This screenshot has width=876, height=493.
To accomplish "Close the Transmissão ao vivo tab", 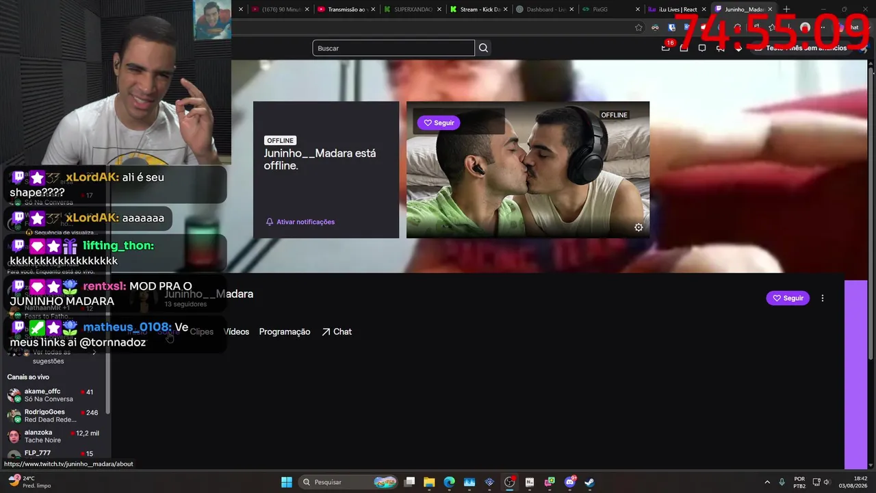I will pyautogui.click(x=373, y=10).
